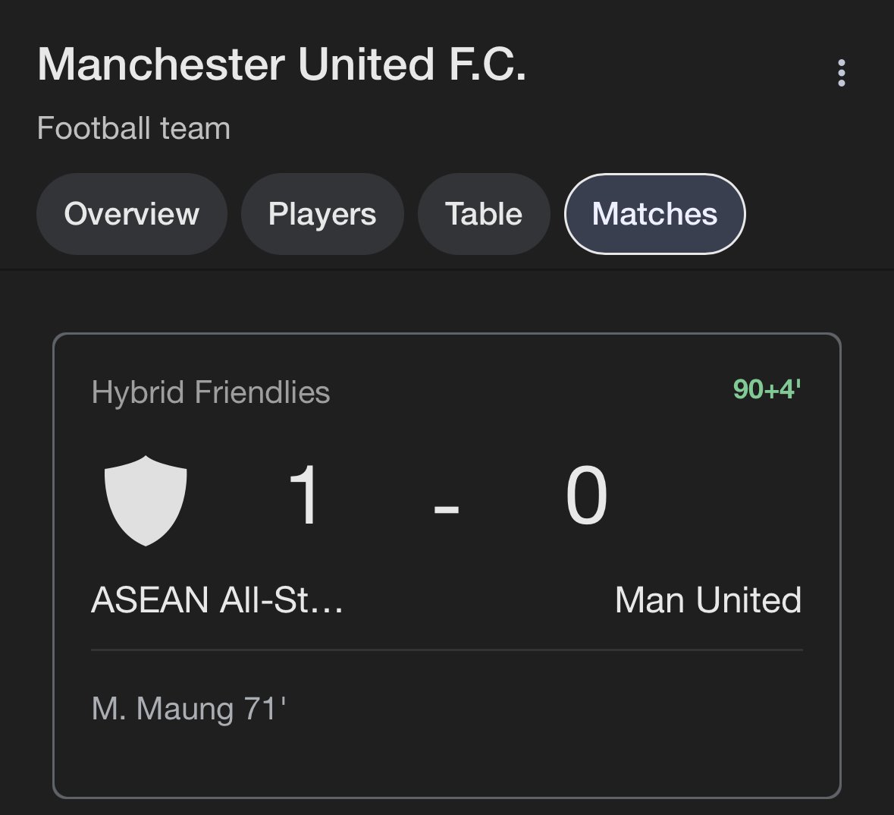This screenshot has height=815, width=894.
Task: Click the ASEAN All-Stars shield crest icon
Action: (x=146, y=501)
